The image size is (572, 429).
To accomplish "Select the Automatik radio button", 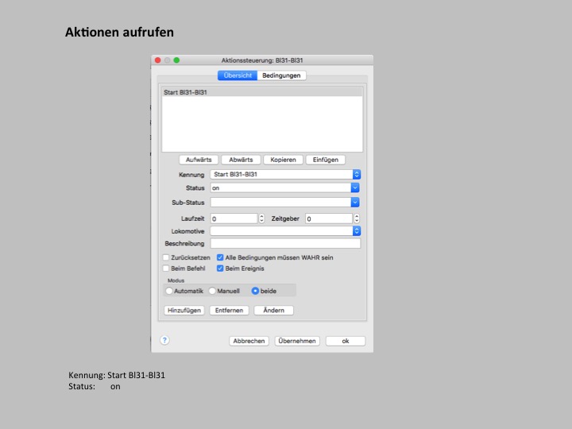I will pos(169,291).
